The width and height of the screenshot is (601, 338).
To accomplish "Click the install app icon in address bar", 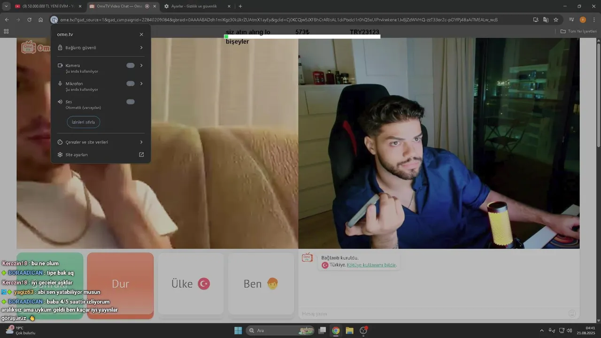I will (x=536, y=20).
